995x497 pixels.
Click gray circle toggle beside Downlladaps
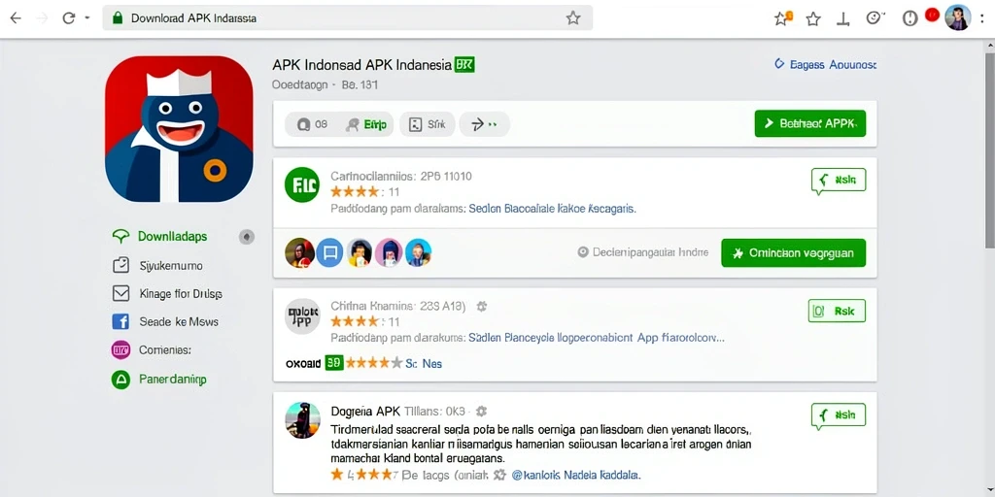(246, 237)
